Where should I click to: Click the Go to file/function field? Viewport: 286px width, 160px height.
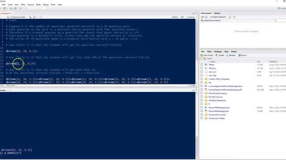pyautogui.click(x=35, y=8)
